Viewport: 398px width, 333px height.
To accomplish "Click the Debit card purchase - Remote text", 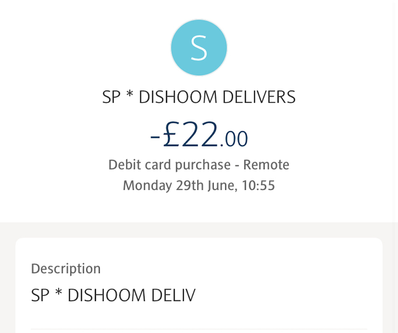I will pyautogui.click(x=199, y=165).
